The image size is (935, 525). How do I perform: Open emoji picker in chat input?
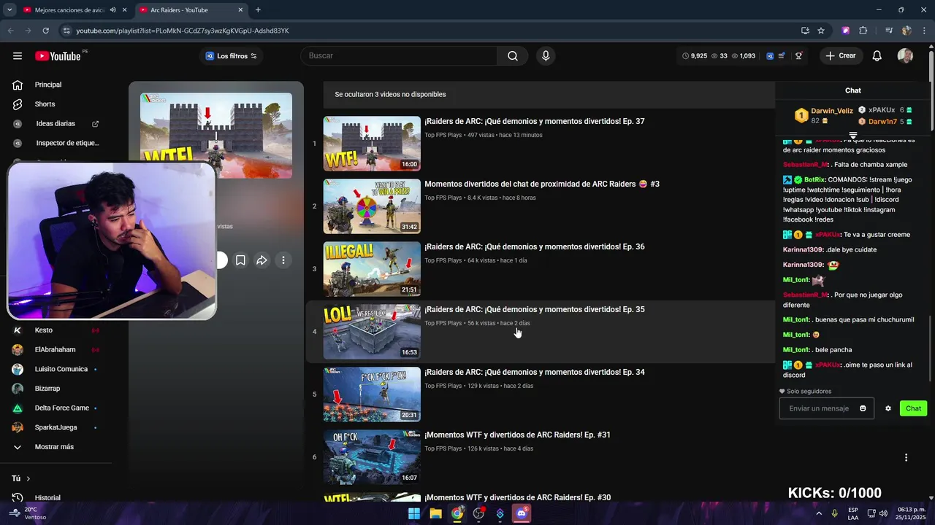pyautogui.click(x=863, y=408)
